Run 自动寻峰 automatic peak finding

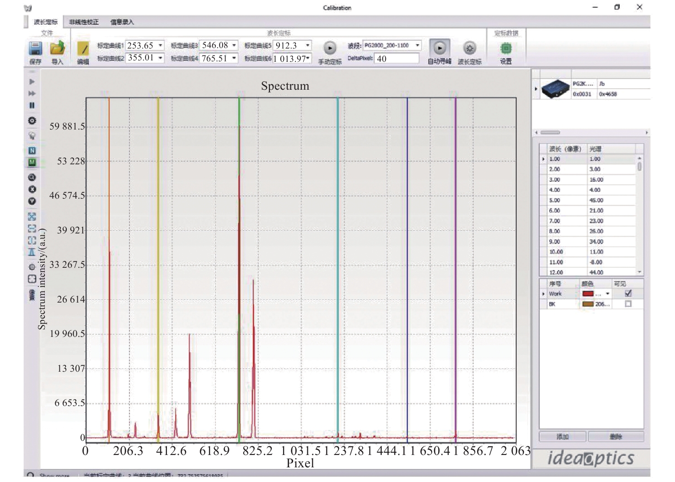pyautogui.click(x=439, y=48)
